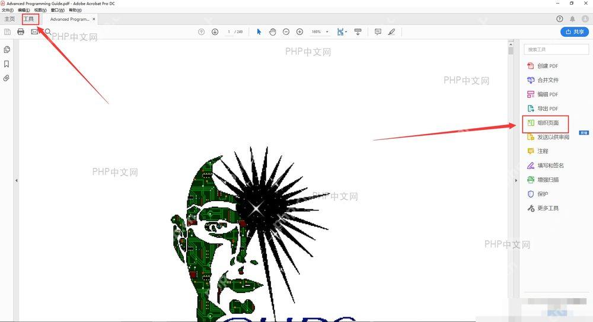Open notifications bell icon

click(x=573, y=19)
